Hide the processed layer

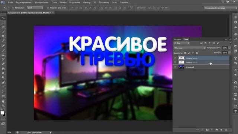point(175,67)
